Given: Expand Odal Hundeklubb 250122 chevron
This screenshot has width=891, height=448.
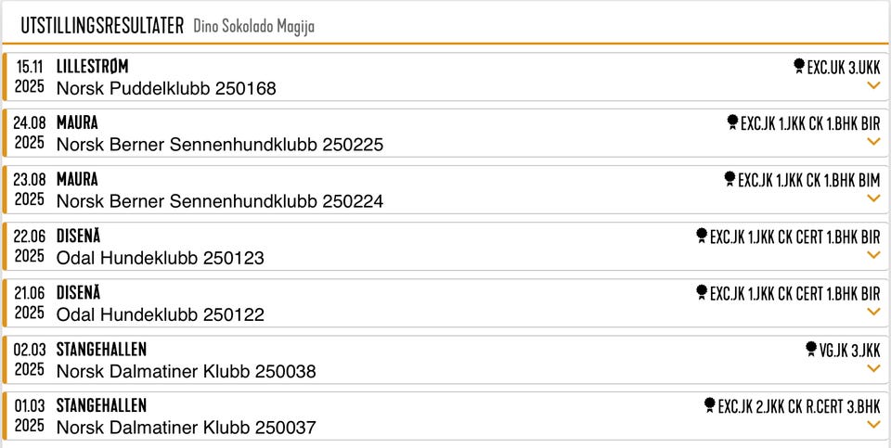Looking at the screenshot, I should pyautogui.click(x=873, y=312).
